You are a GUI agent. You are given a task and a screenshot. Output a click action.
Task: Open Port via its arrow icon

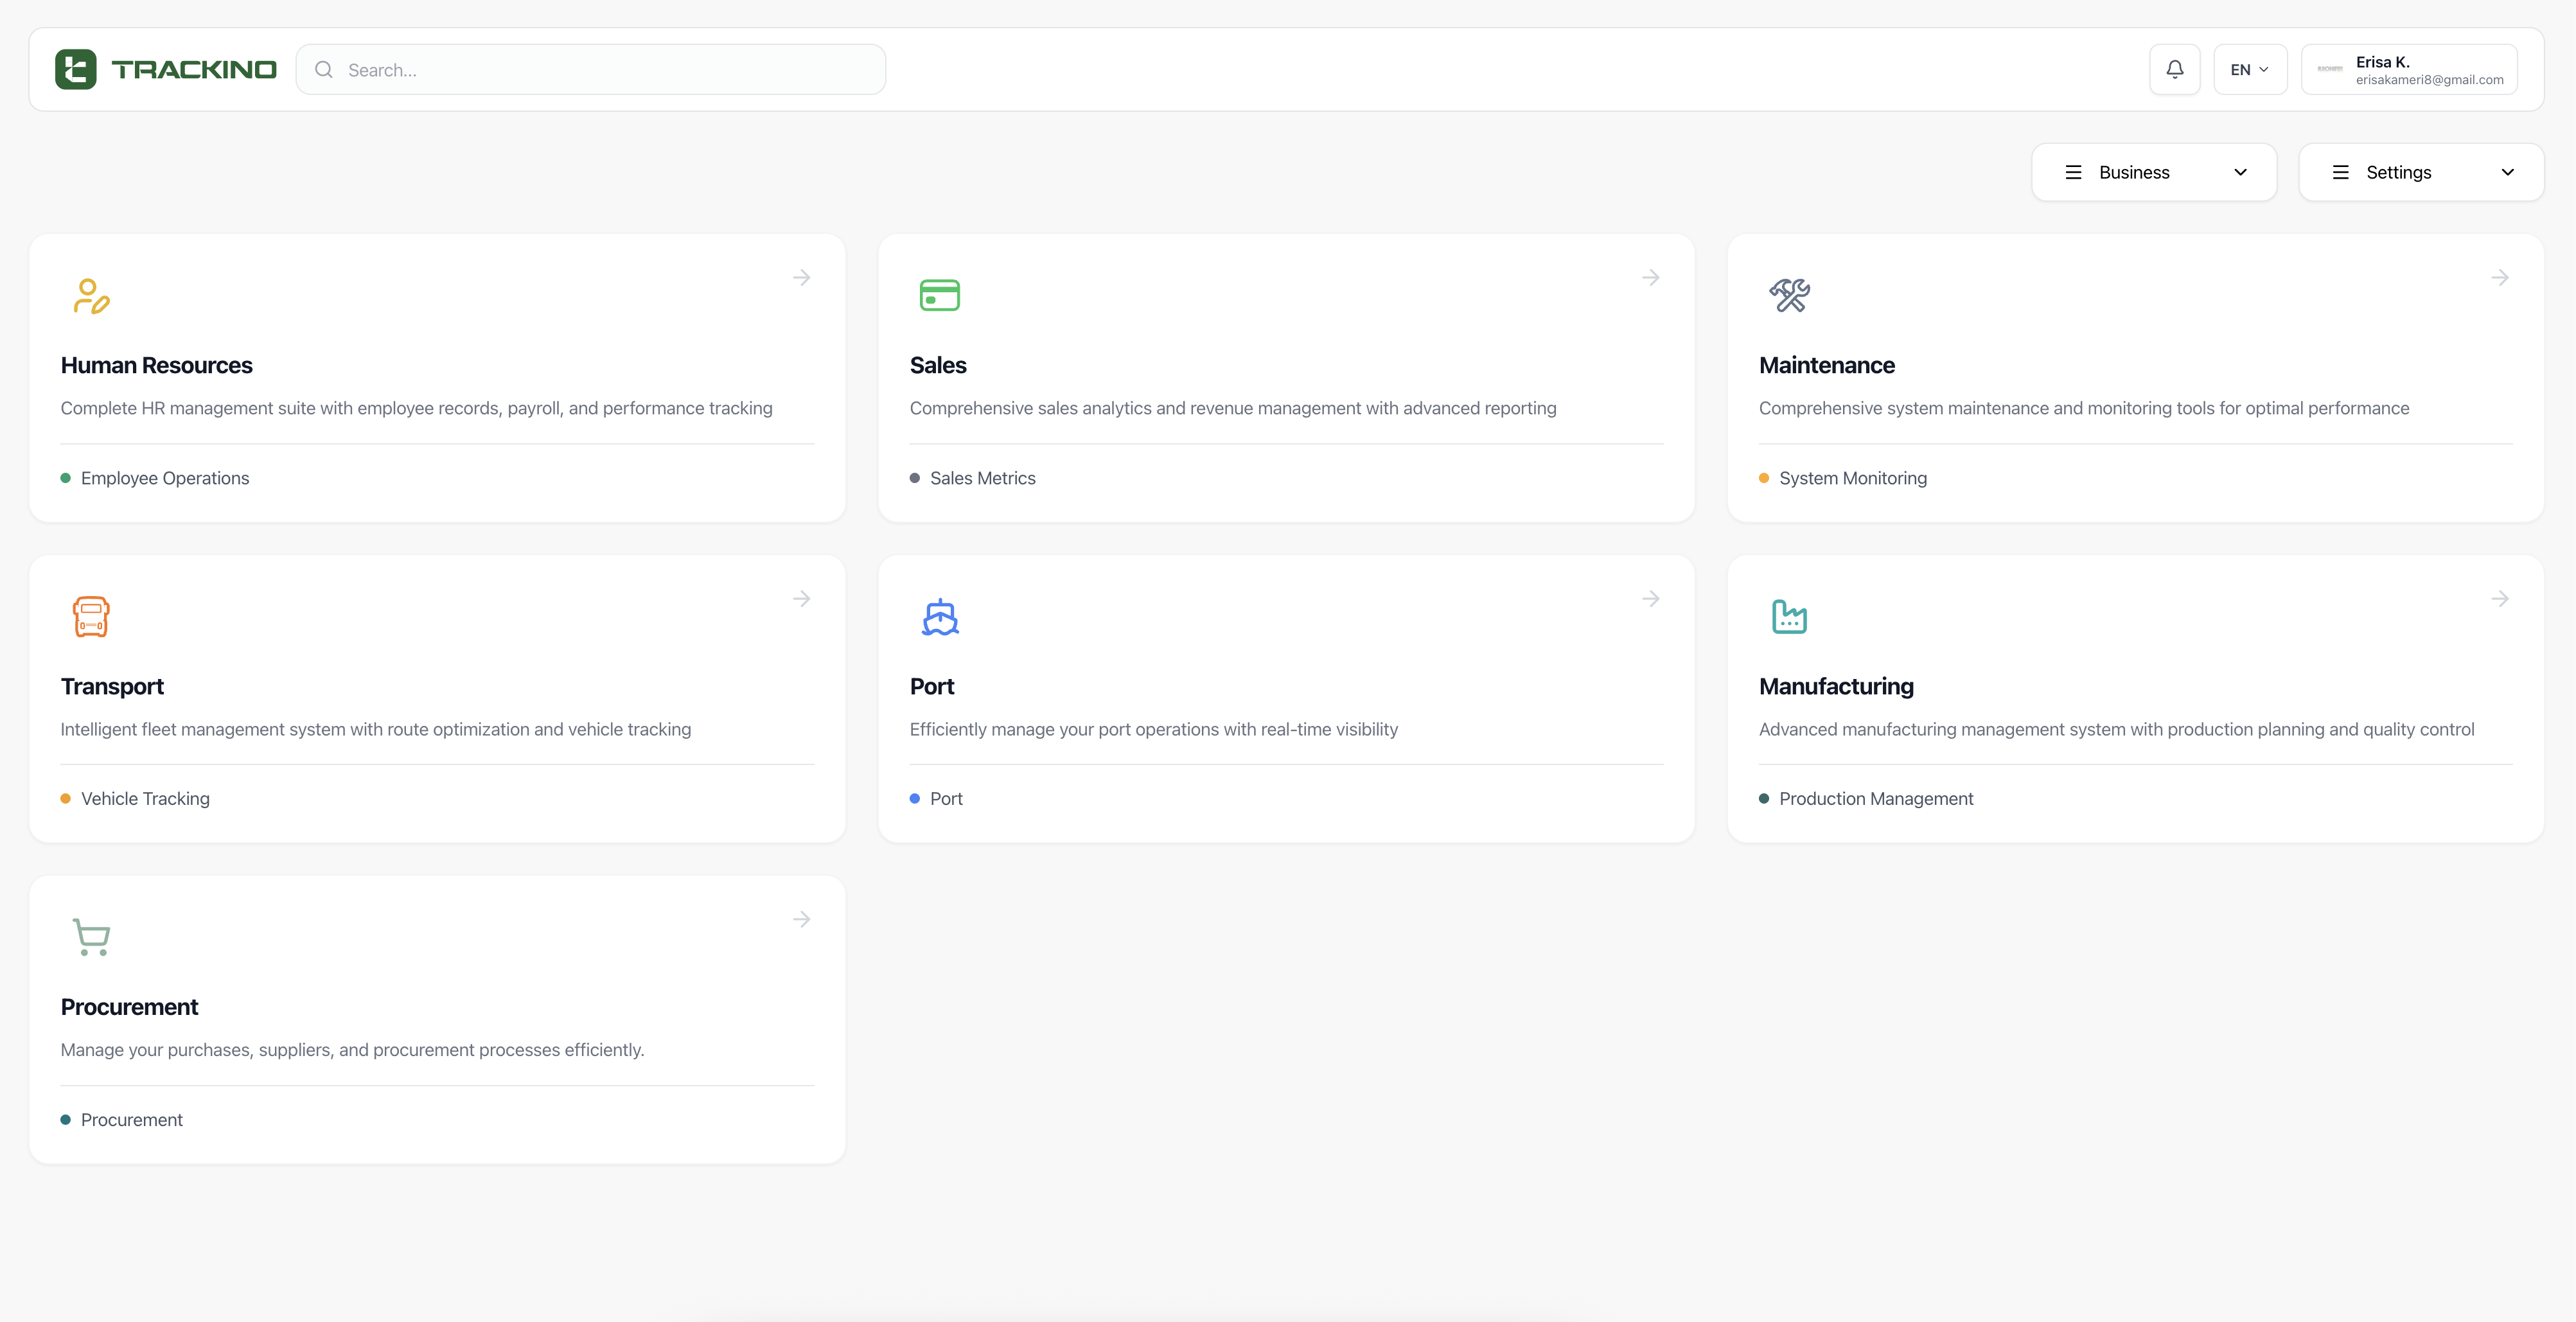[x=1651, y=598]
